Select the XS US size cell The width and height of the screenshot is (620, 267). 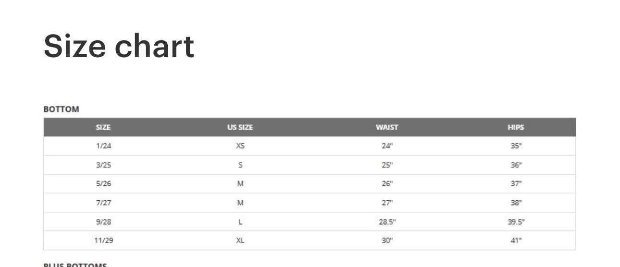pos(240,146)
